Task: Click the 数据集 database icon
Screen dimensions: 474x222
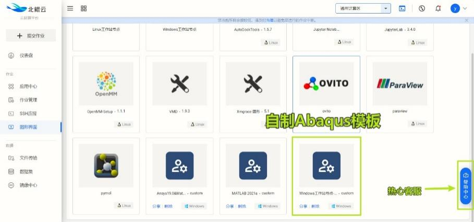Action: pyautogui.click(x=11, y=171)
